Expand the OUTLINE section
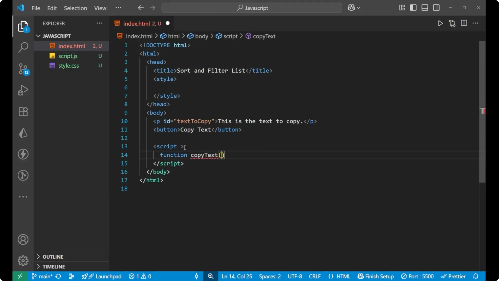499x281 pixels. (53, 257)
